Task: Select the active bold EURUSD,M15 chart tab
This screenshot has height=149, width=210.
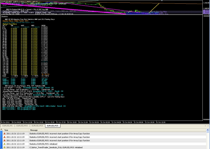Action: click(x=53, y=126)
